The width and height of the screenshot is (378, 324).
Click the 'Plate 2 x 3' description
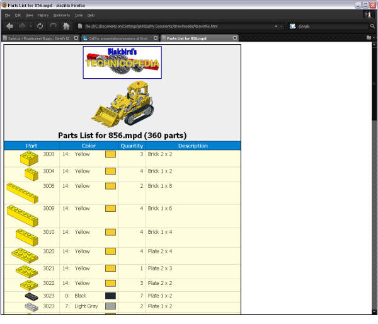pyautogui.click(x=160, y=269)
